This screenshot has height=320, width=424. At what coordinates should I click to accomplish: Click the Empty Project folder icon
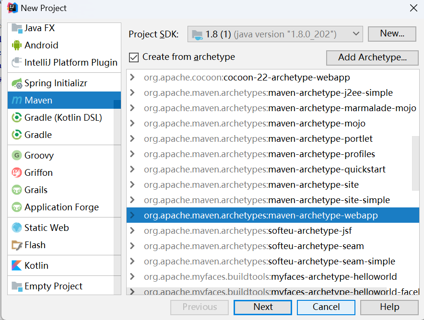click(x=17, y=286)
